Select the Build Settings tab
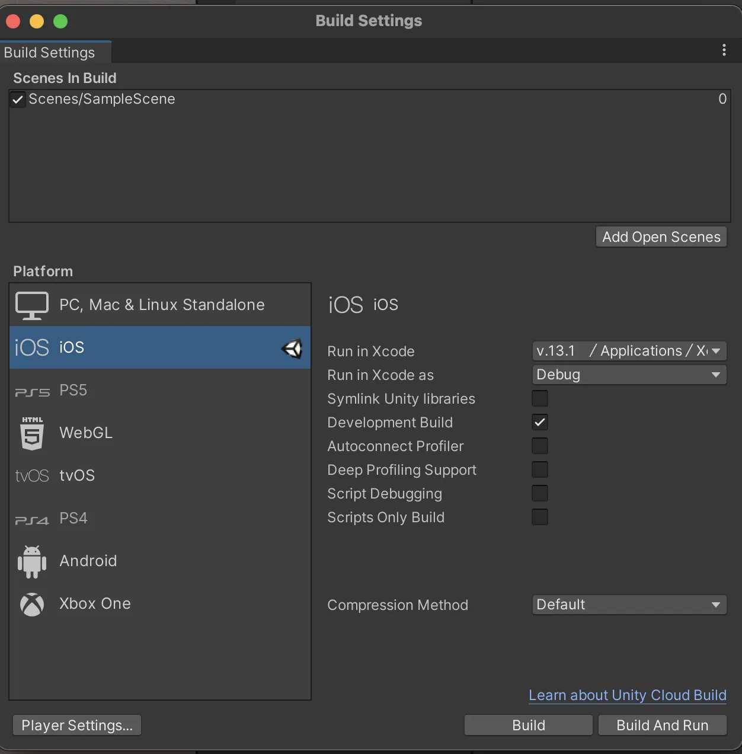742x754 pixels. [50, 53]
